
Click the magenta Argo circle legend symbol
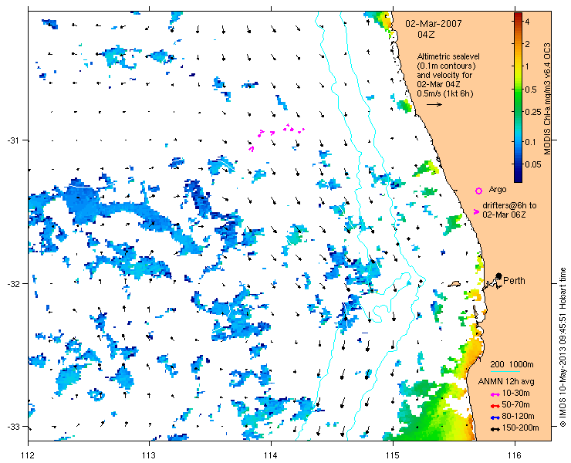tap(479, 191)
